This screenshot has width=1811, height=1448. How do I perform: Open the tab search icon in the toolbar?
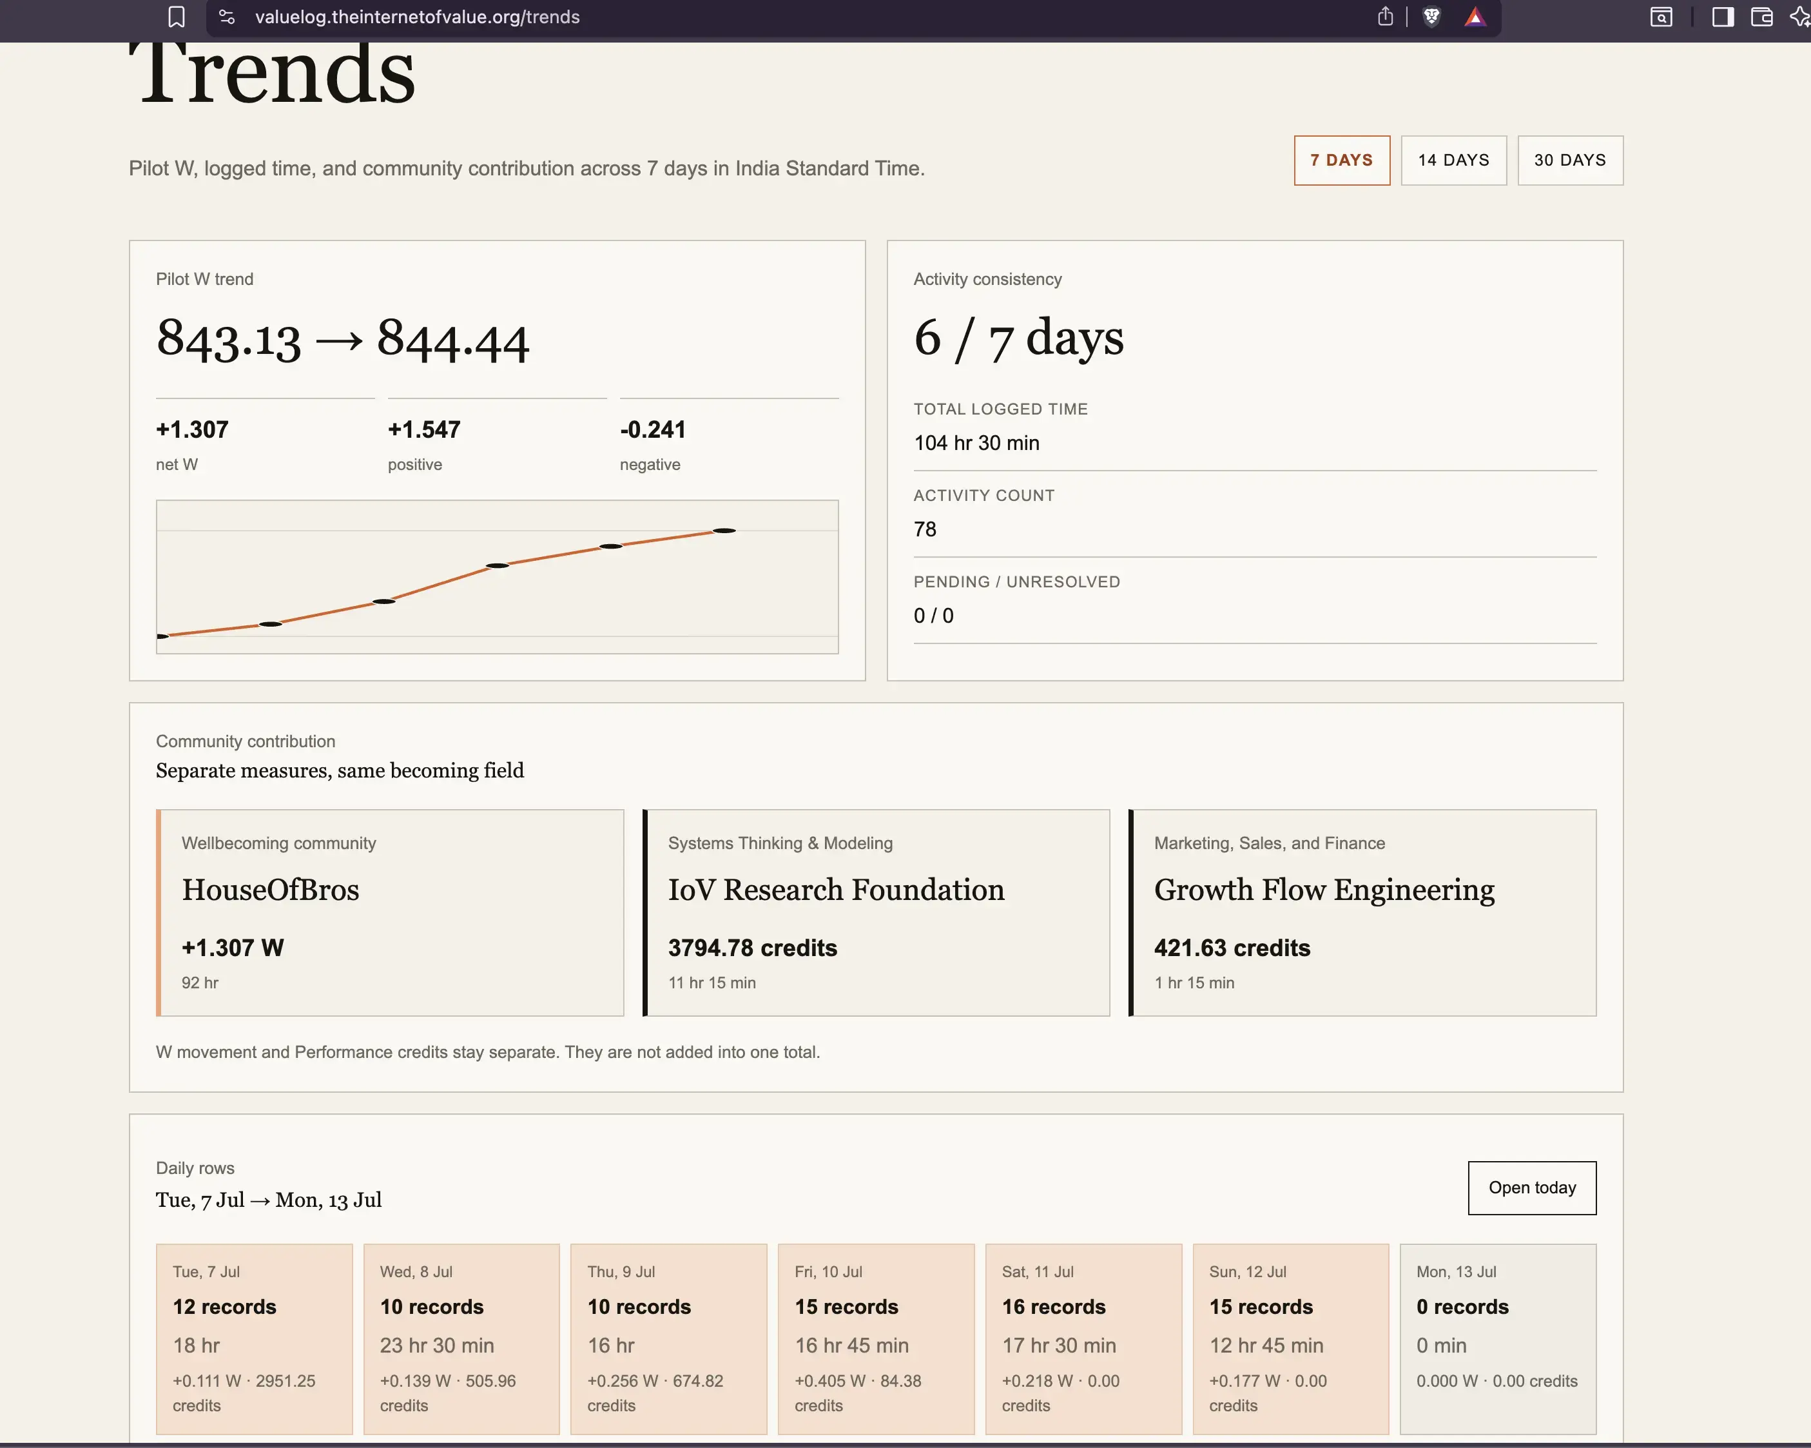pyautogui.click(x=1661, y=17)
